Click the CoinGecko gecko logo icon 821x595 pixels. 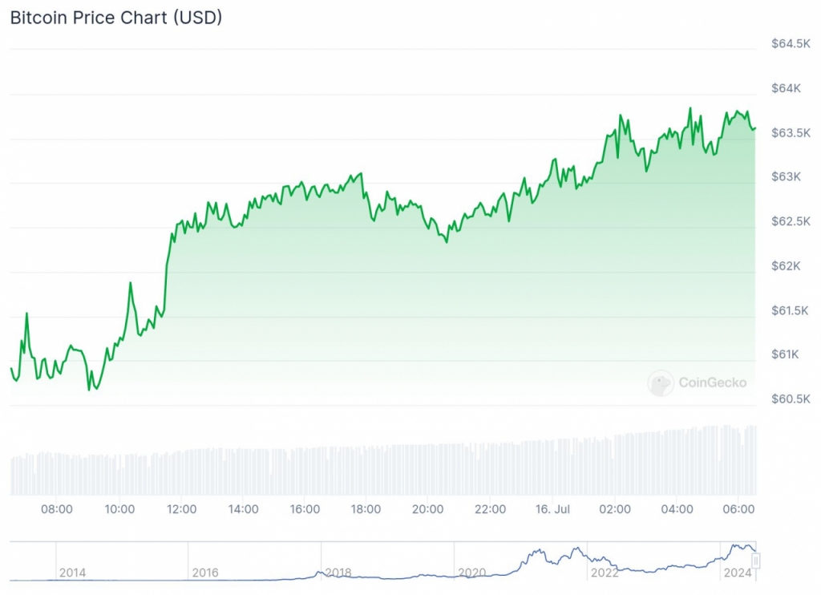tap(661, 383)
